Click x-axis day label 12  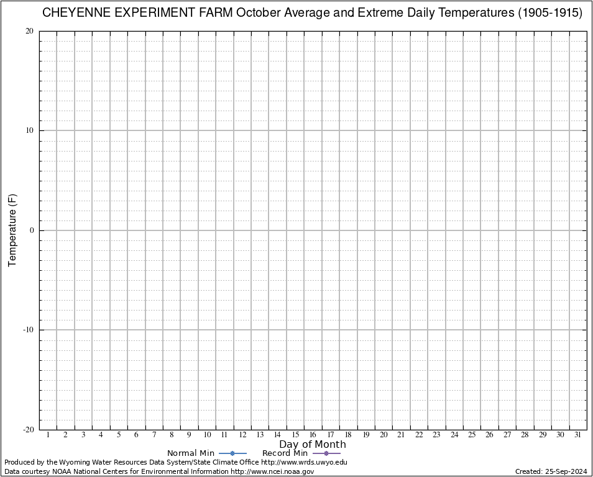(x=242, y=435)
